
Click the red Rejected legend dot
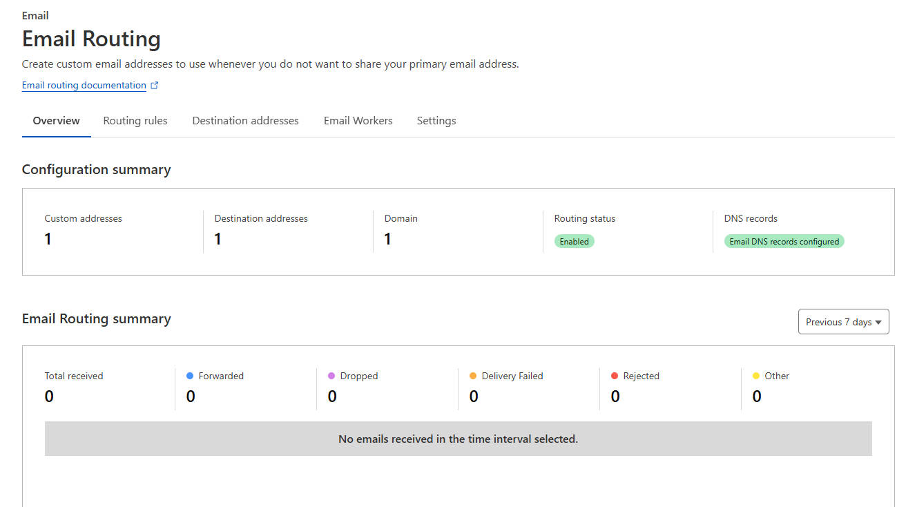point(615,376)
